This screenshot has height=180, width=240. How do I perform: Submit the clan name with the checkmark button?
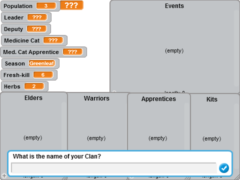click(x=224, y=168)
